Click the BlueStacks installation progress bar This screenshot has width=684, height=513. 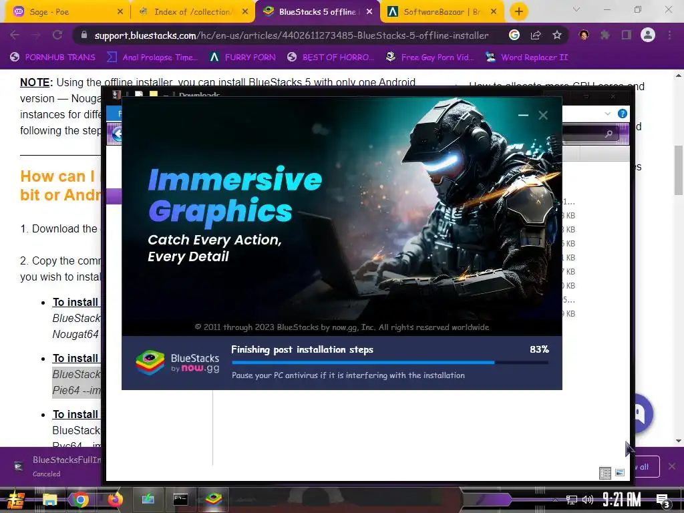390,362
